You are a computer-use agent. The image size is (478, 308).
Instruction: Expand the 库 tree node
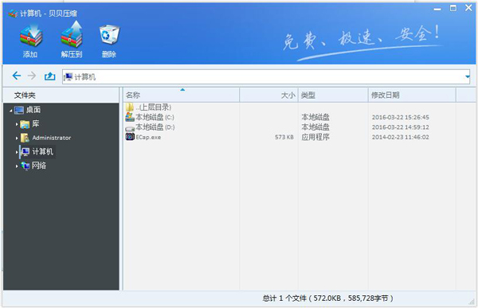pyautogui.click(x=17, y=124)
